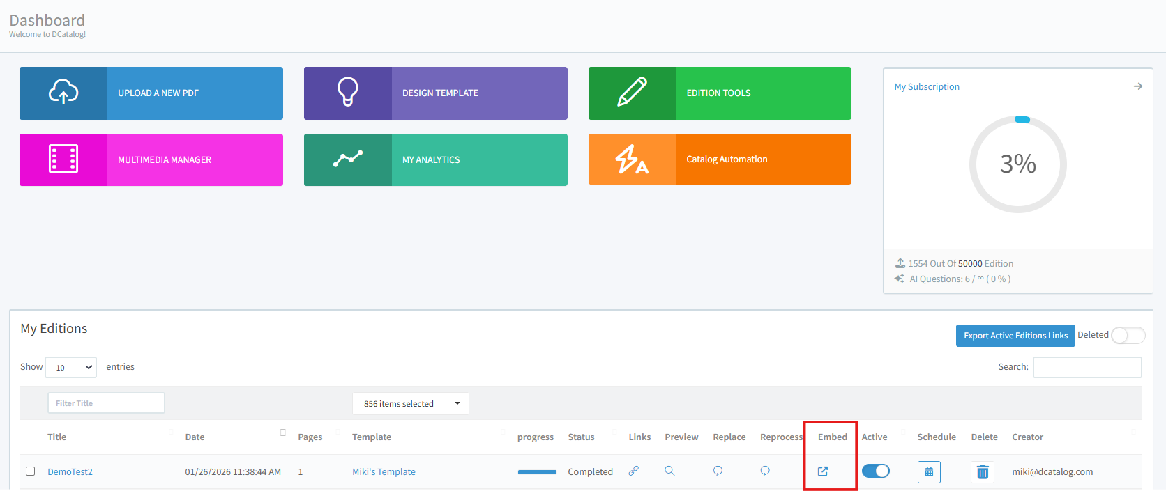
Task: Open the schedule calendar icon
Action: (929, 472)
